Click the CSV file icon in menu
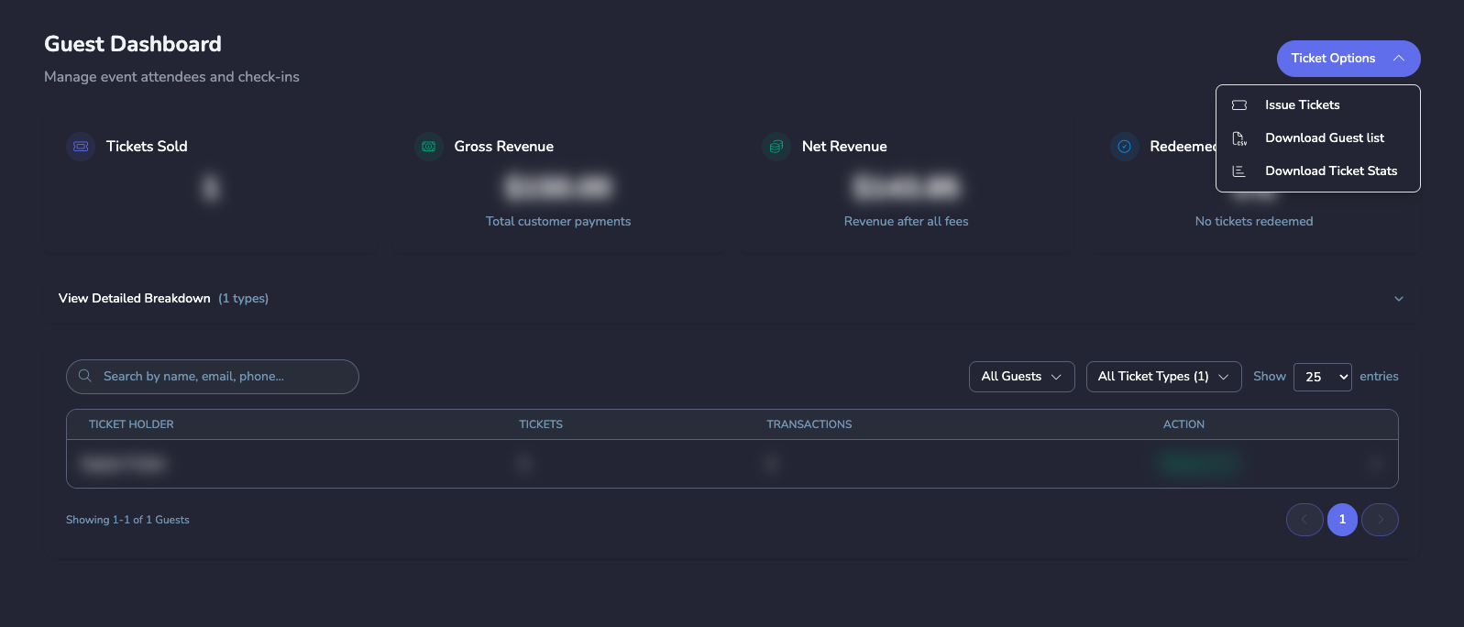Viewport: 1464px width, 627px height. click(x=1239, y=138)
